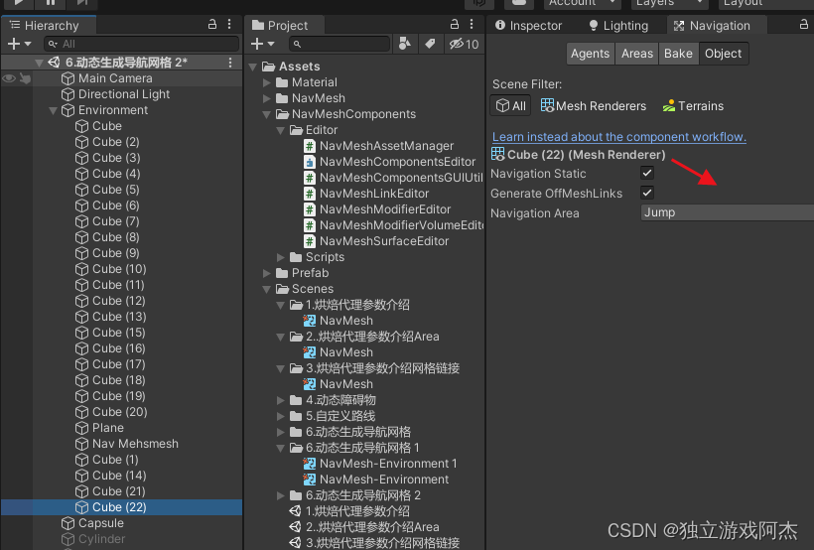The image size is (814, 550).
Task: Click the Prefab folder icon
Action: click(282, 273)
